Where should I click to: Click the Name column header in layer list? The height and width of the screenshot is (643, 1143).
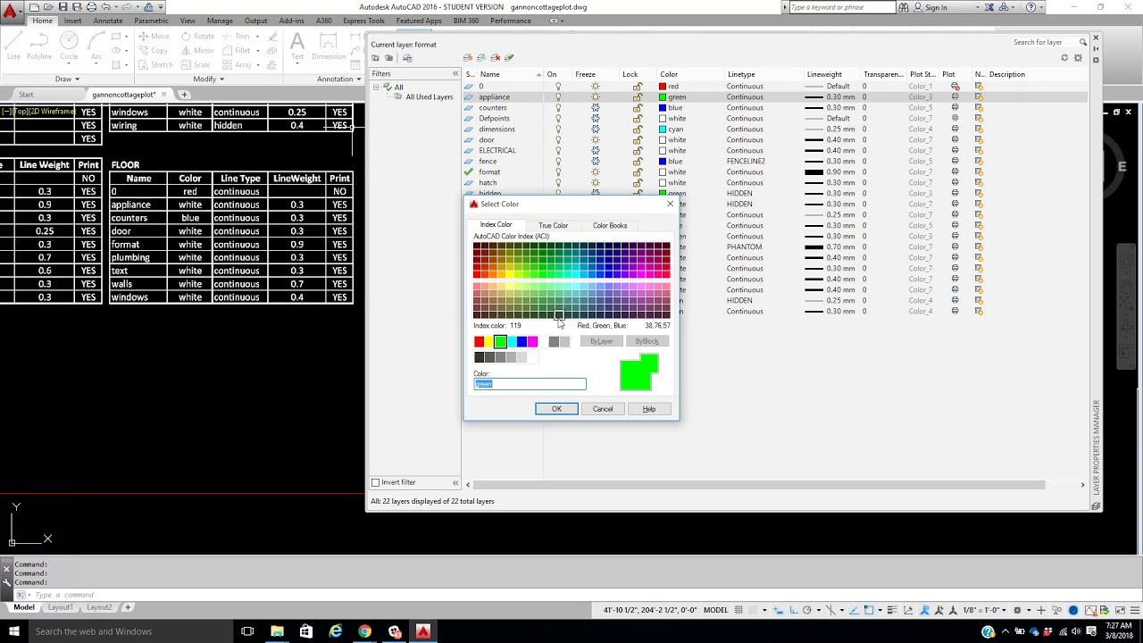510,74
